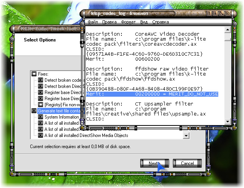This screenshot has height=188, width=244.
Task: Uncheck the System Information option
Action: (x=40, y=117)
